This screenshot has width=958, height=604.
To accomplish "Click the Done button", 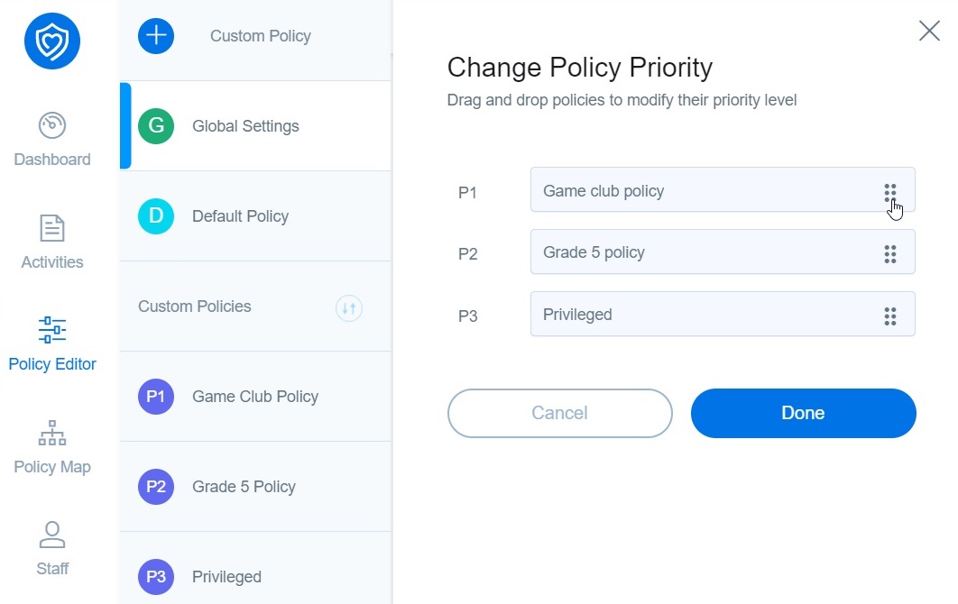I will 803,412.
